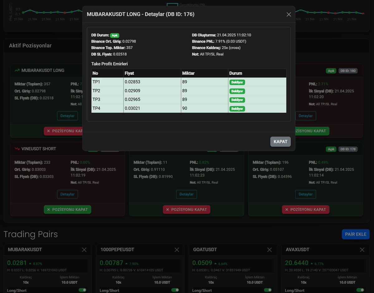Click Binance Kaldıraç value 25x (cross)
374x293 pixels.
[x=231, y=48]
